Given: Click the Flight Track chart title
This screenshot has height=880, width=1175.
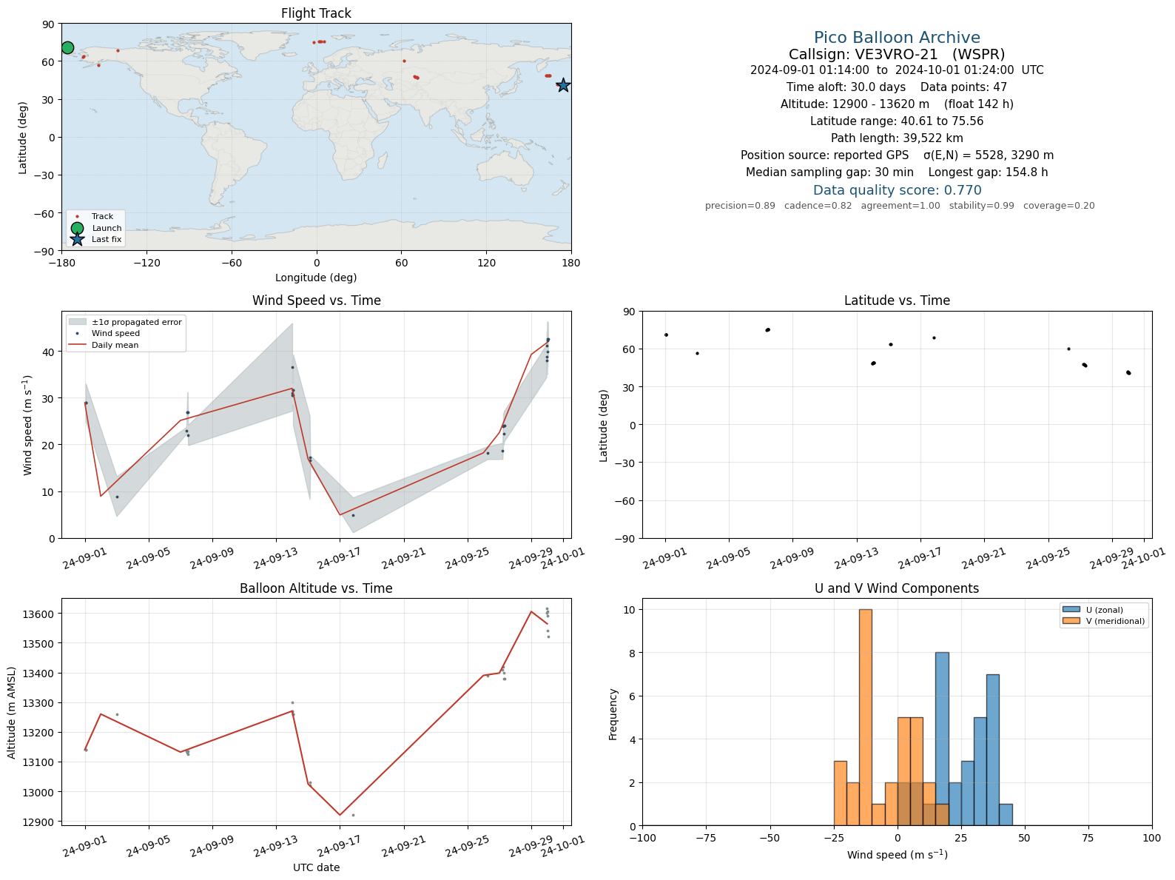Looking at the screenshot, I should (316, 13).
